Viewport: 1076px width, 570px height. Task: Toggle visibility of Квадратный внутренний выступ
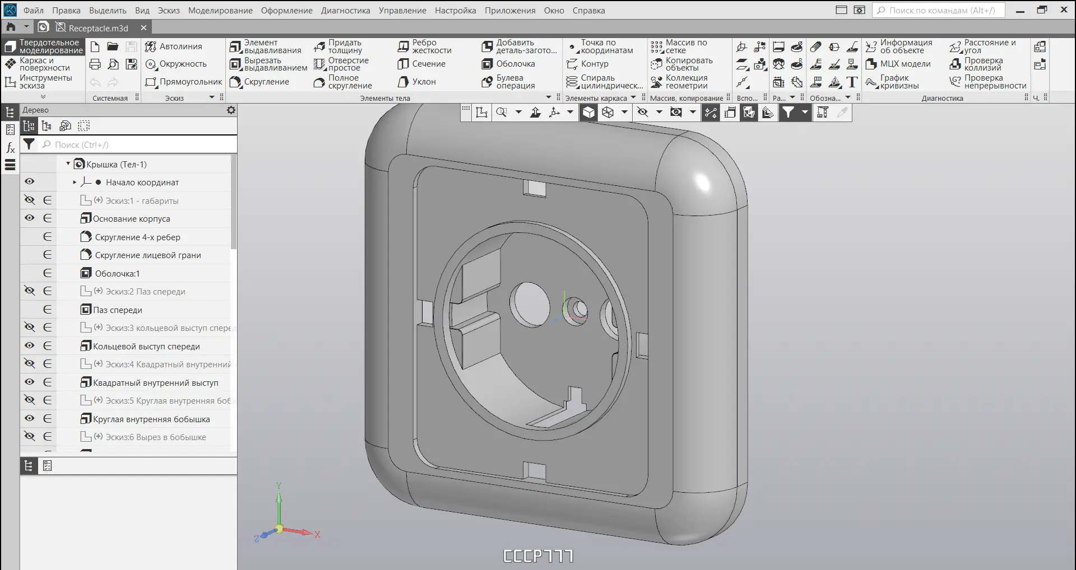click(x=30, y=382)
